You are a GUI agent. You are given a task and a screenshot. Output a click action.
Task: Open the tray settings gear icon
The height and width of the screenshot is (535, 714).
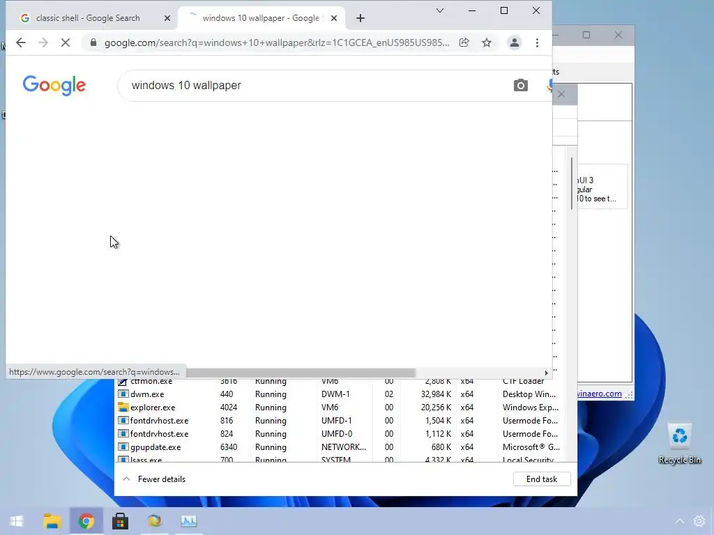coord(699,521)
